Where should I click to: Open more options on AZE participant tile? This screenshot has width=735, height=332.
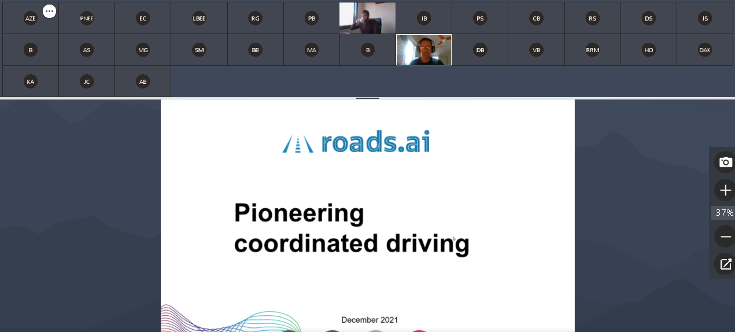[49, 11]
